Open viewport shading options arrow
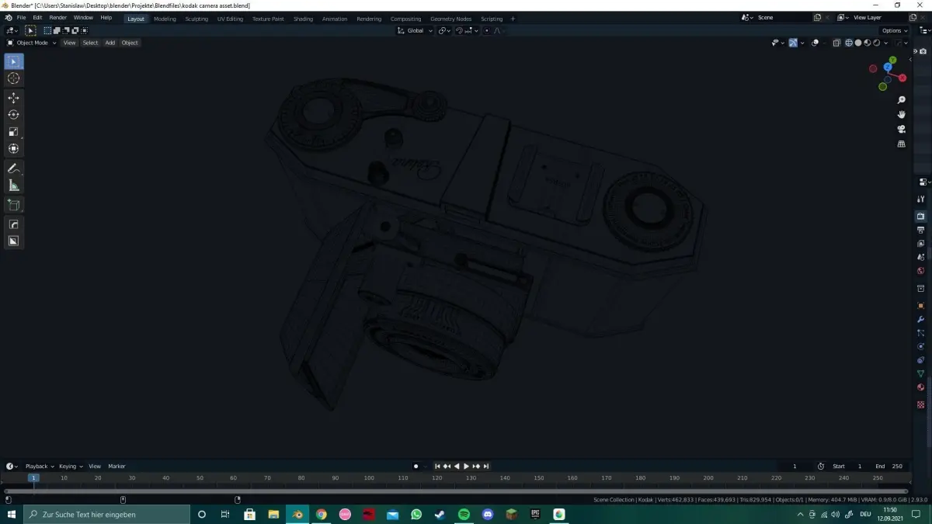The image size is (932, 524). [886, 43]
